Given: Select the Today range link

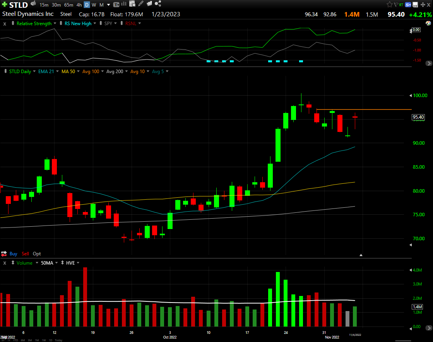Looking at the screenshot, I should tap(58, 340).
